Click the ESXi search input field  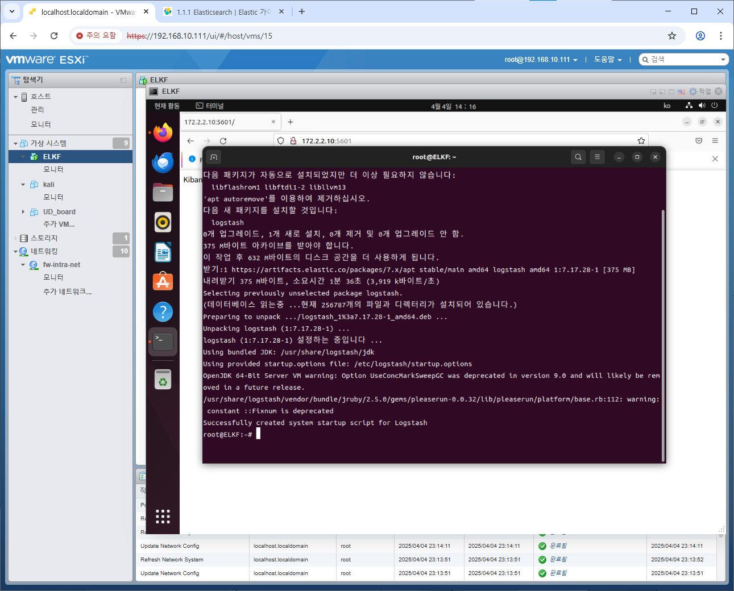[685, 60]
